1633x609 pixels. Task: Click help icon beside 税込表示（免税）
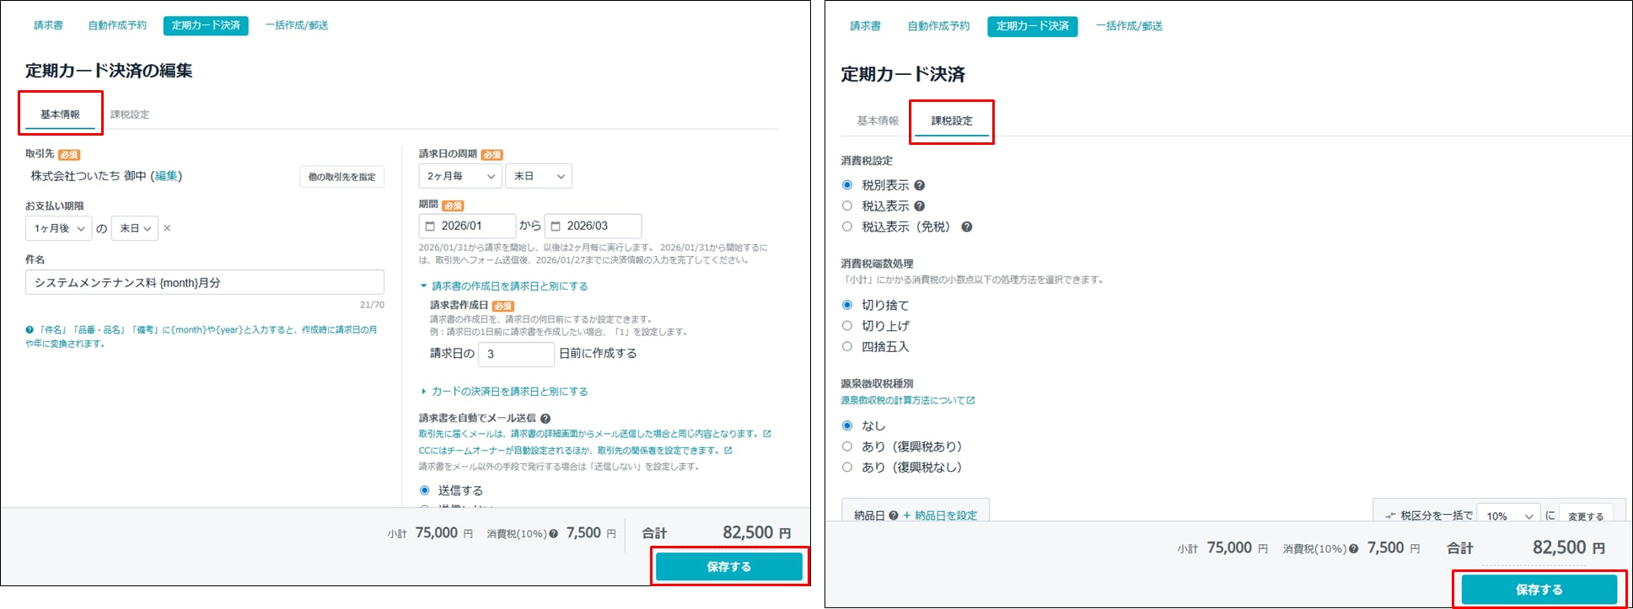pos(967,227)
